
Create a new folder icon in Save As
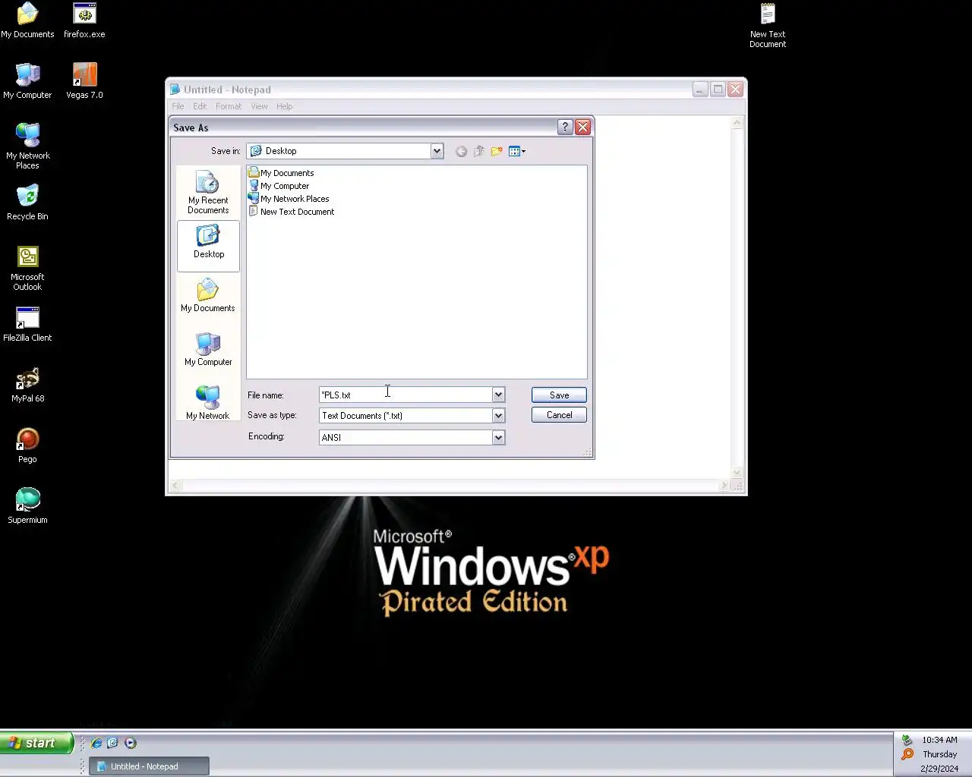coord(497,152)
